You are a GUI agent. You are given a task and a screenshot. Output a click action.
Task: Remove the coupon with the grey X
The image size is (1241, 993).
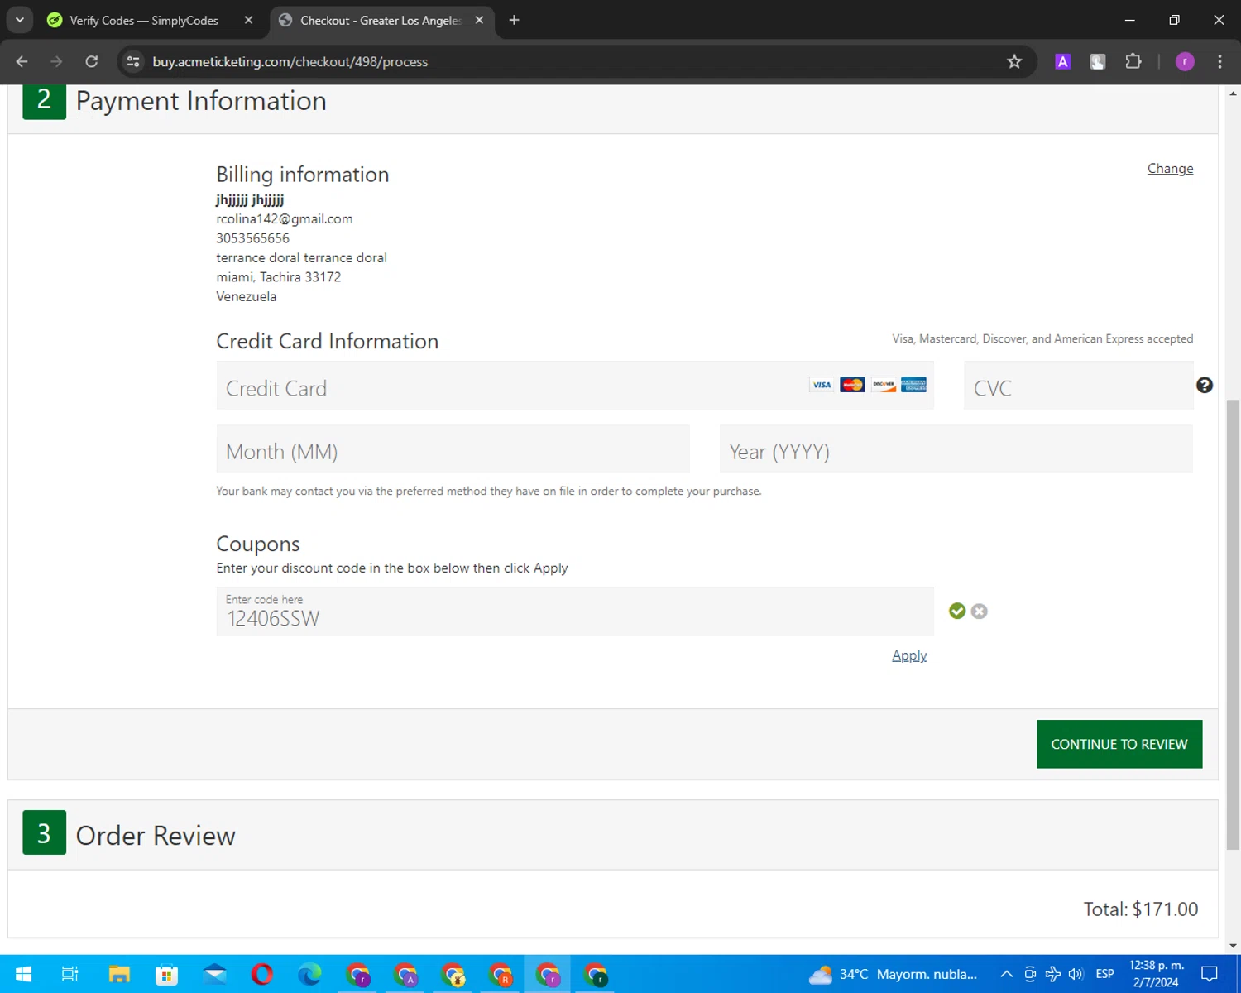click(x=980, y=611)
